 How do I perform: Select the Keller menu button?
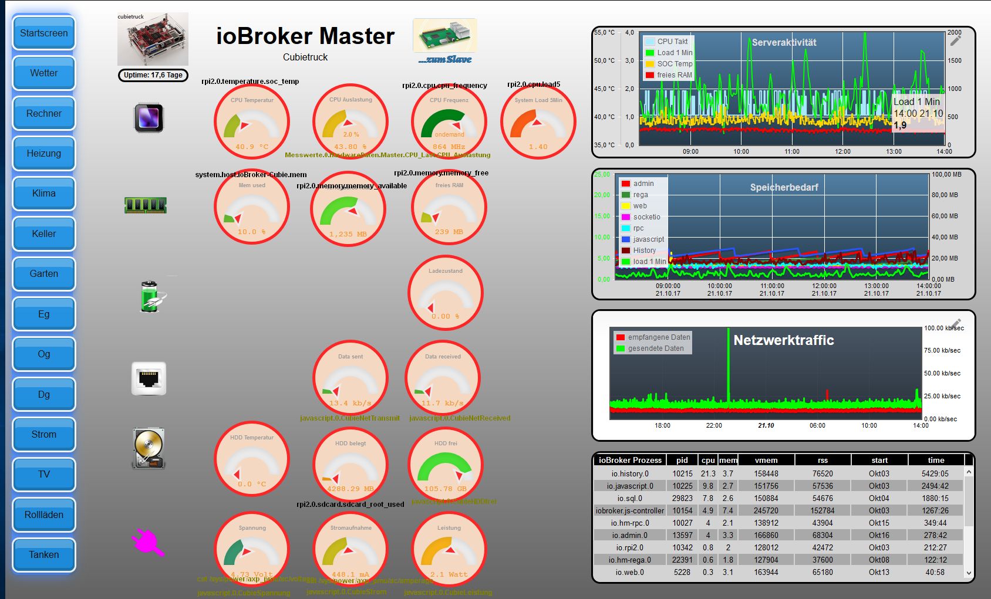click(x=44, y=234)
